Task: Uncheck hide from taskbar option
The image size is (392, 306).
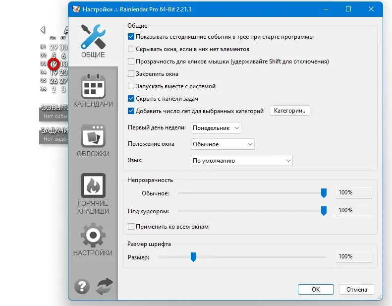Action: click(131, 99)
